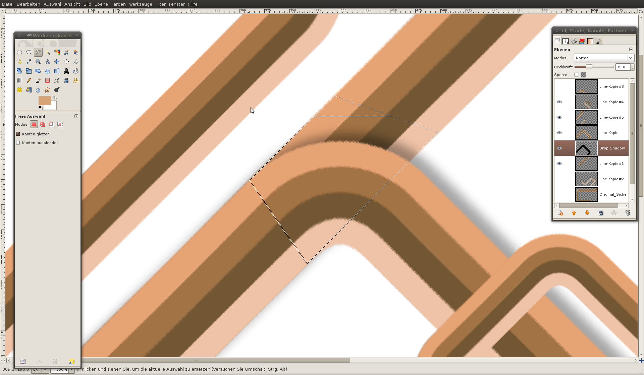Reset tool options to defaults button
The width and height of the screenshot is (644, 375).
(72, 362)
